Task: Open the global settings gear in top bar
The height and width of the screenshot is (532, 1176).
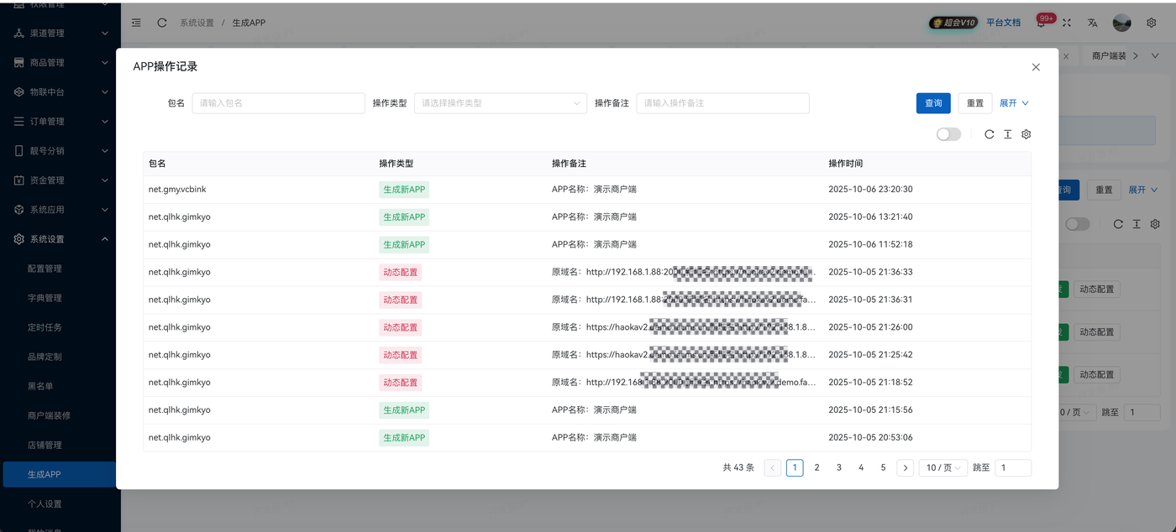Action: click(x=1152, y=23)
